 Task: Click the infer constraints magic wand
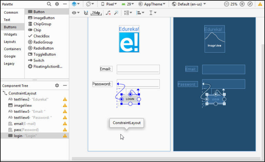click(x=116, y=13)
